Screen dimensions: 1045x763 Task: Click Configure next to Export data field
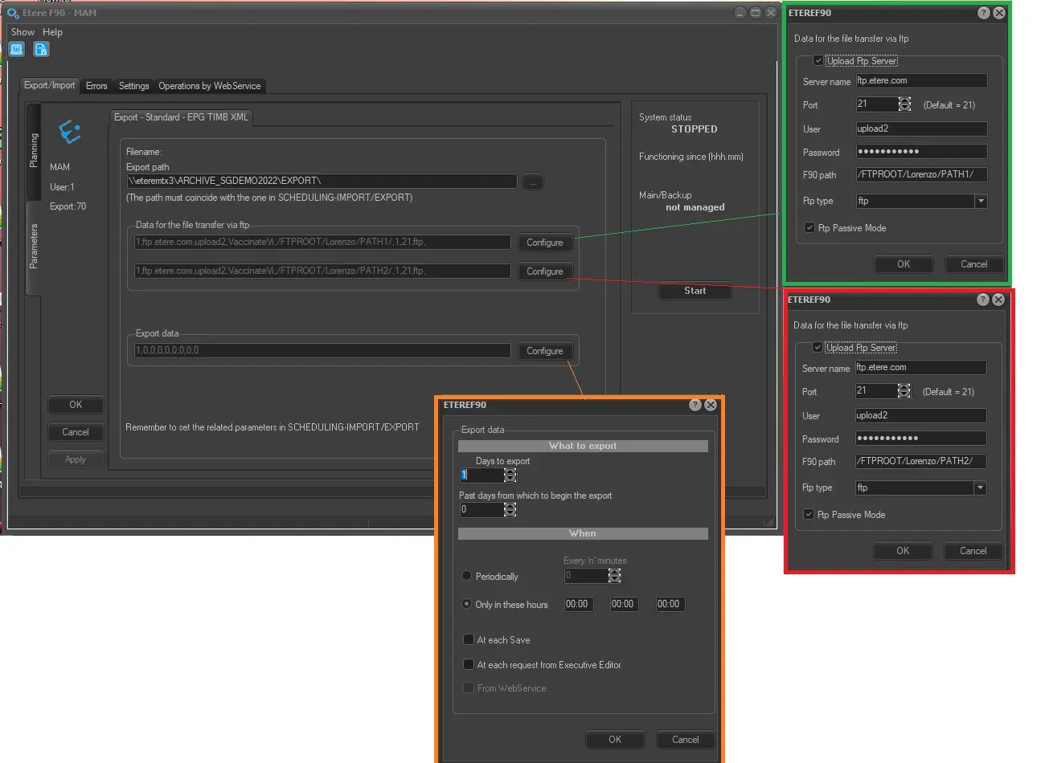tap(544, 351)
